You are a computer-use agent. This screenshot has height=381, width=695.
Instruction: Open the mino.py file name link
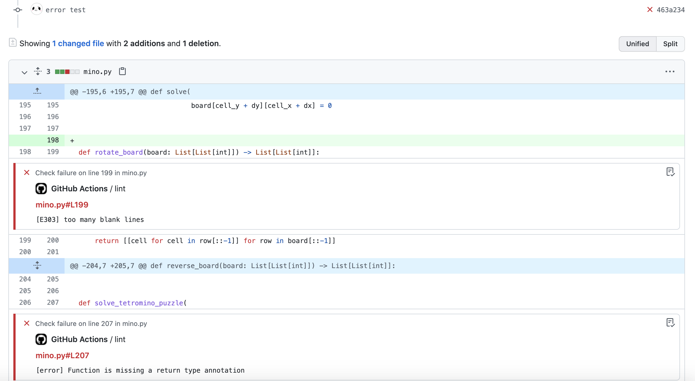coord(97,72)
